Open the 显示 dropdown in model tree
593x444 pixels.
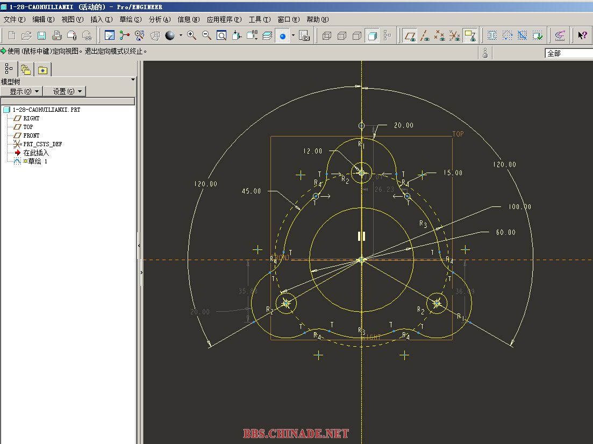[22, 91]
